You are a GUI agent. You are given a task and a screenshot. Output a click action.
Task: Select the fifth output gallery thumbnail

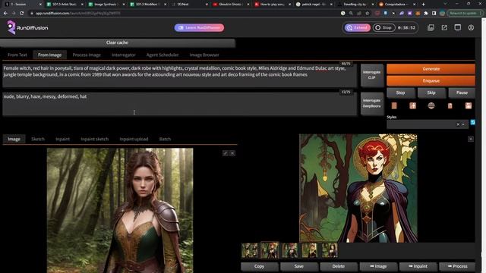point(330,250)
